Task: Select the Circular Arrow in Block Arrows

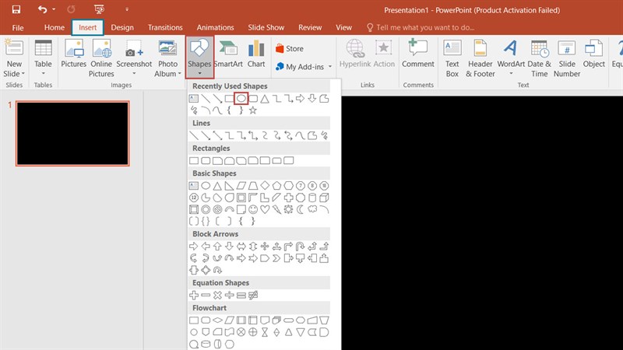Action: tap(217, 270)
